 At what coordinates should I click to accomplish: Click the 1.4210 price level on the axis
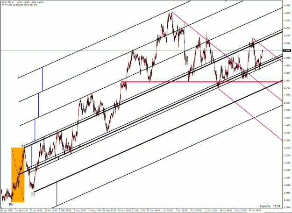tap(286, 28)
